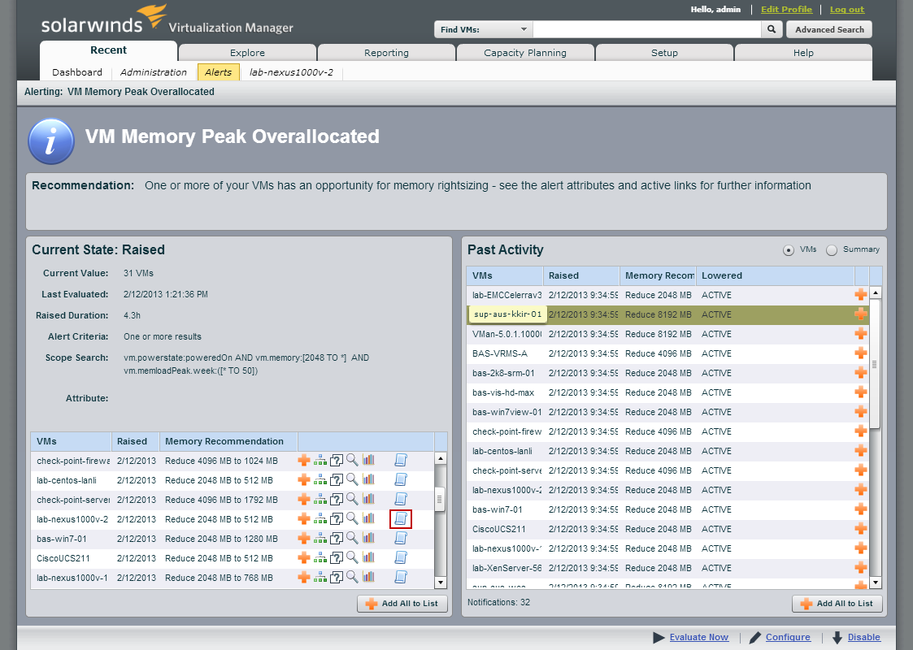Add BAS-VRMS-A to list in Past Activity

tap(861, 353)
